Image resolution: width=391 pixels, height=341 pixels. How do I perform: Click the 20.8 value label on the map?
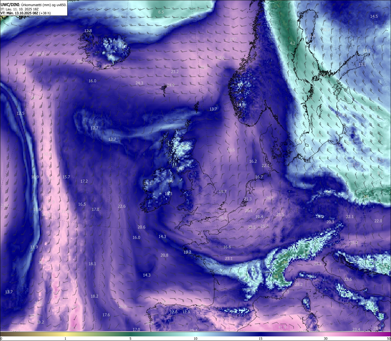click(x=164, y=255)
